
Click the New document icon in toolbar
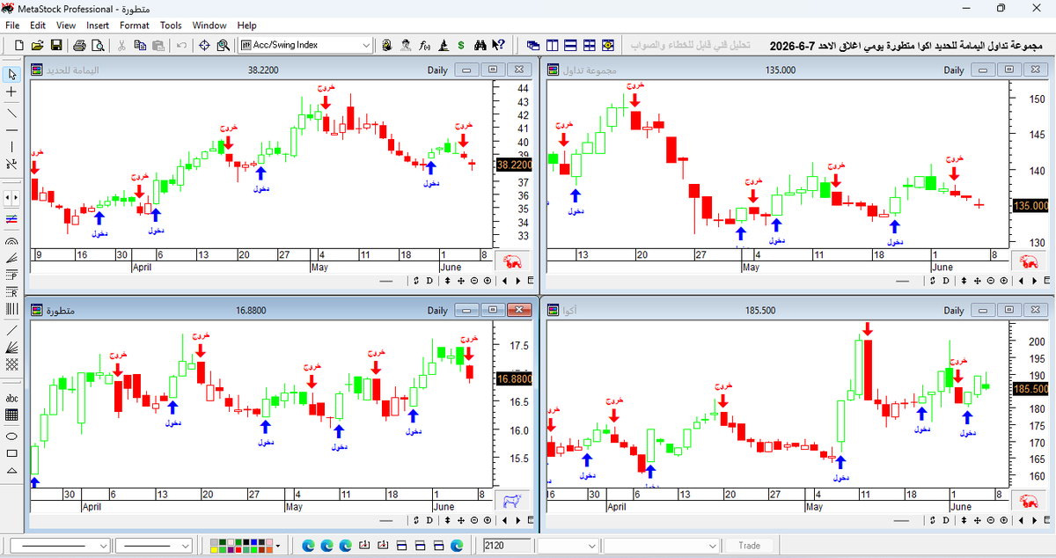pyautogui.click(x=18, y=45)
